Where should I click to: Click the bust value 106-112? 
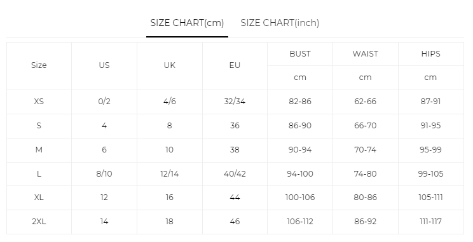coord(300,222)
